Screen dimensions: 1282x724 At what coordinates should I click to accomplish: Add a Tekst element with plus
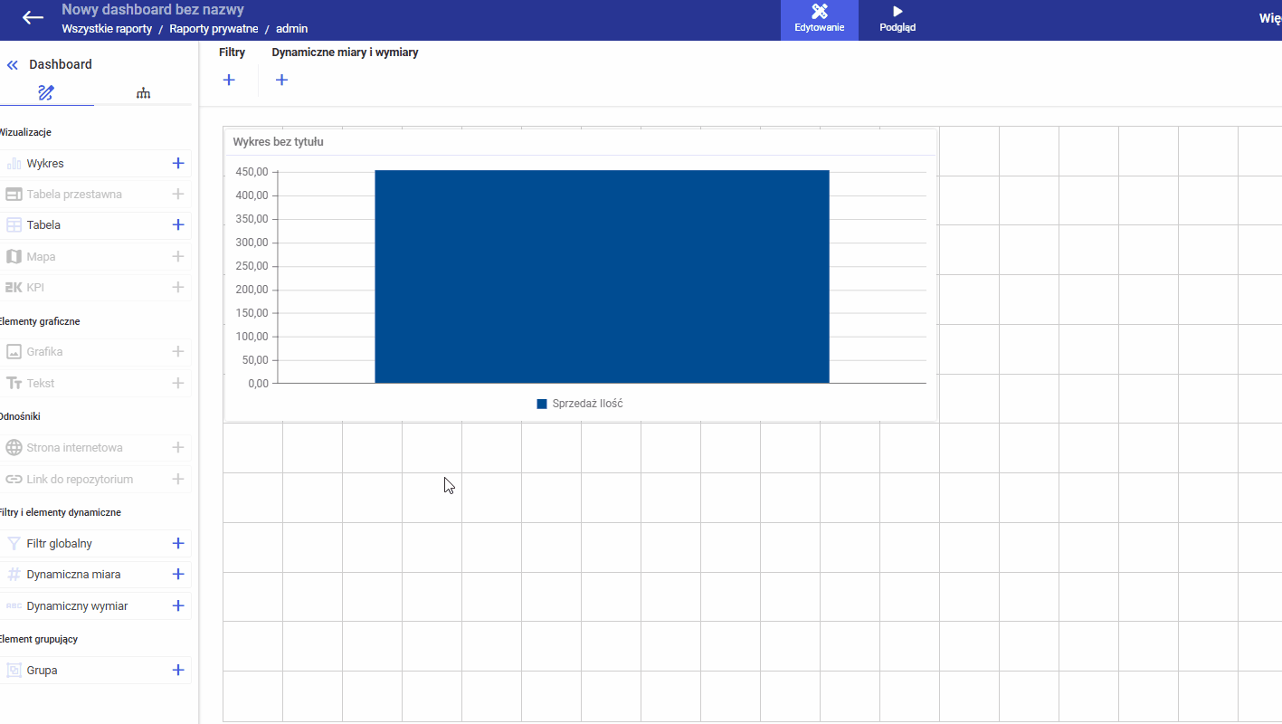point(178,384)
